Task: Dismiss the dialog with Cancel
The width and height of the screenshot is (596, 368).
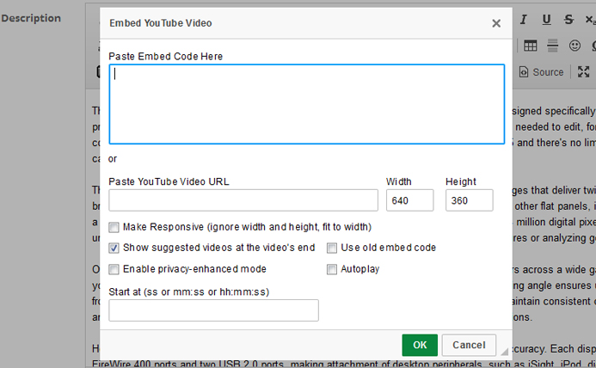Action: click(x=469, y=345)
